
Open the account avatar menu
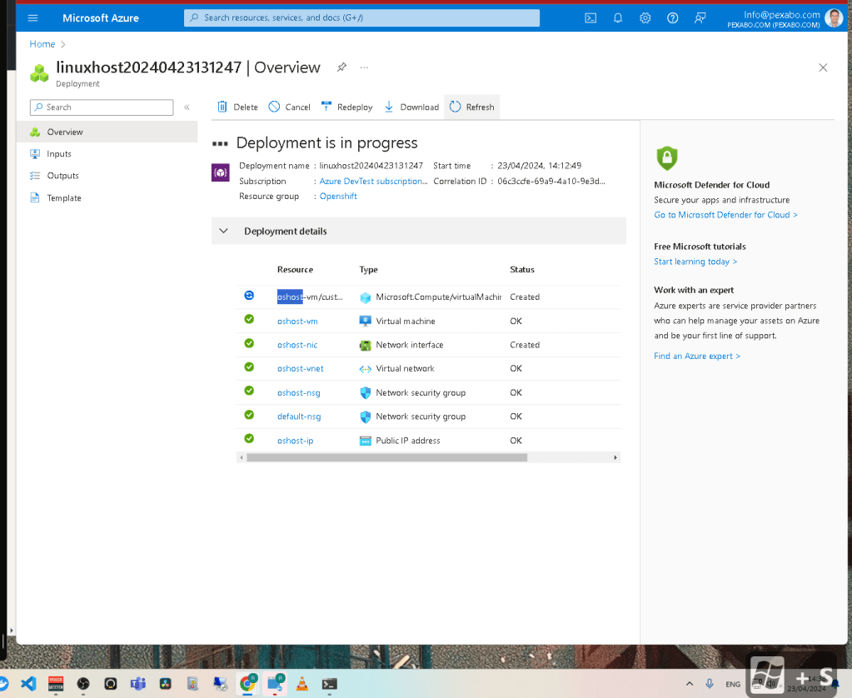coord(834,18)
